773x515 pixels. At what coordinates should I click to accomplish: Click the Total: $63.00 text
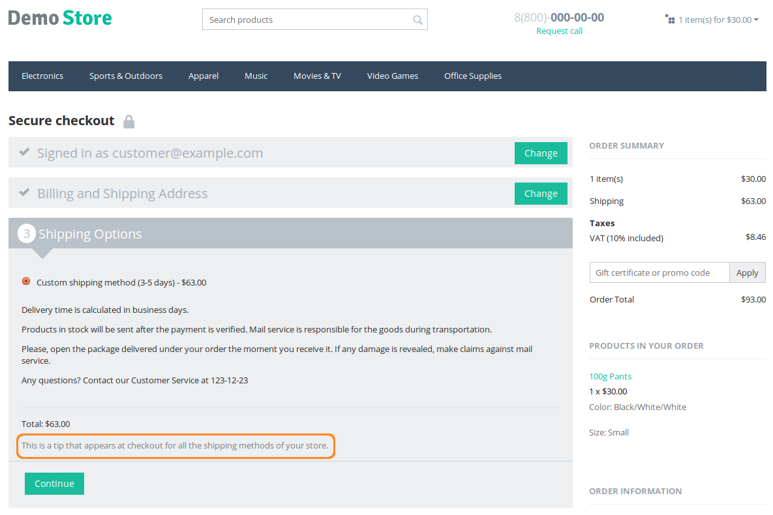46,424
